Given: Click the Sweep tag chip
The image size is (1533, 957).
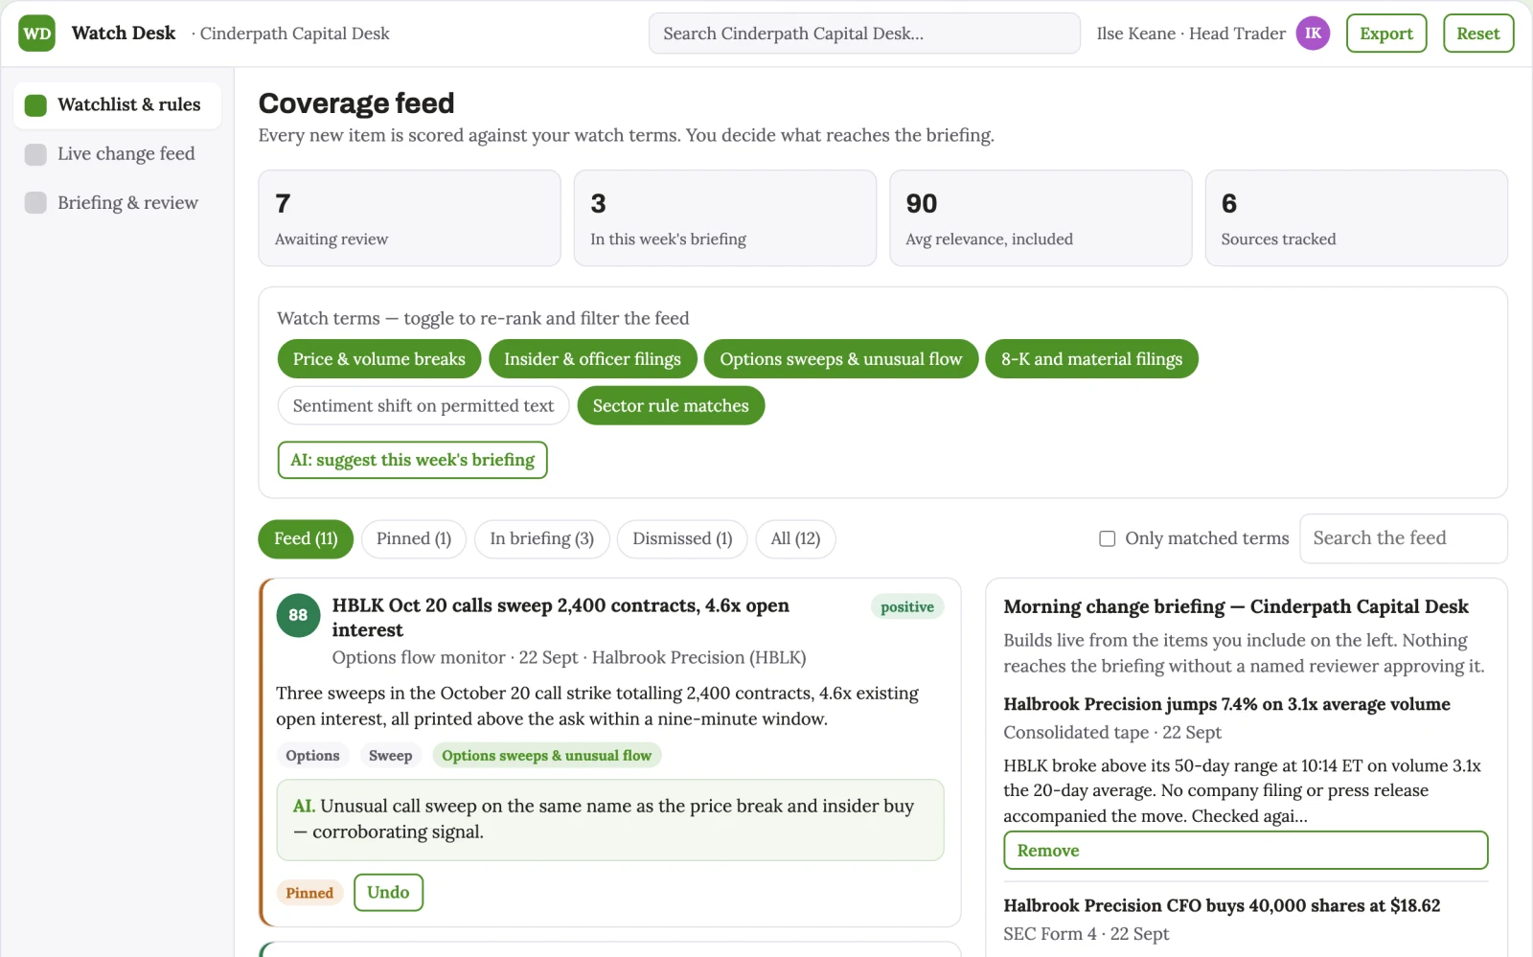Looking at the screenshot, I should click(390, 756).
